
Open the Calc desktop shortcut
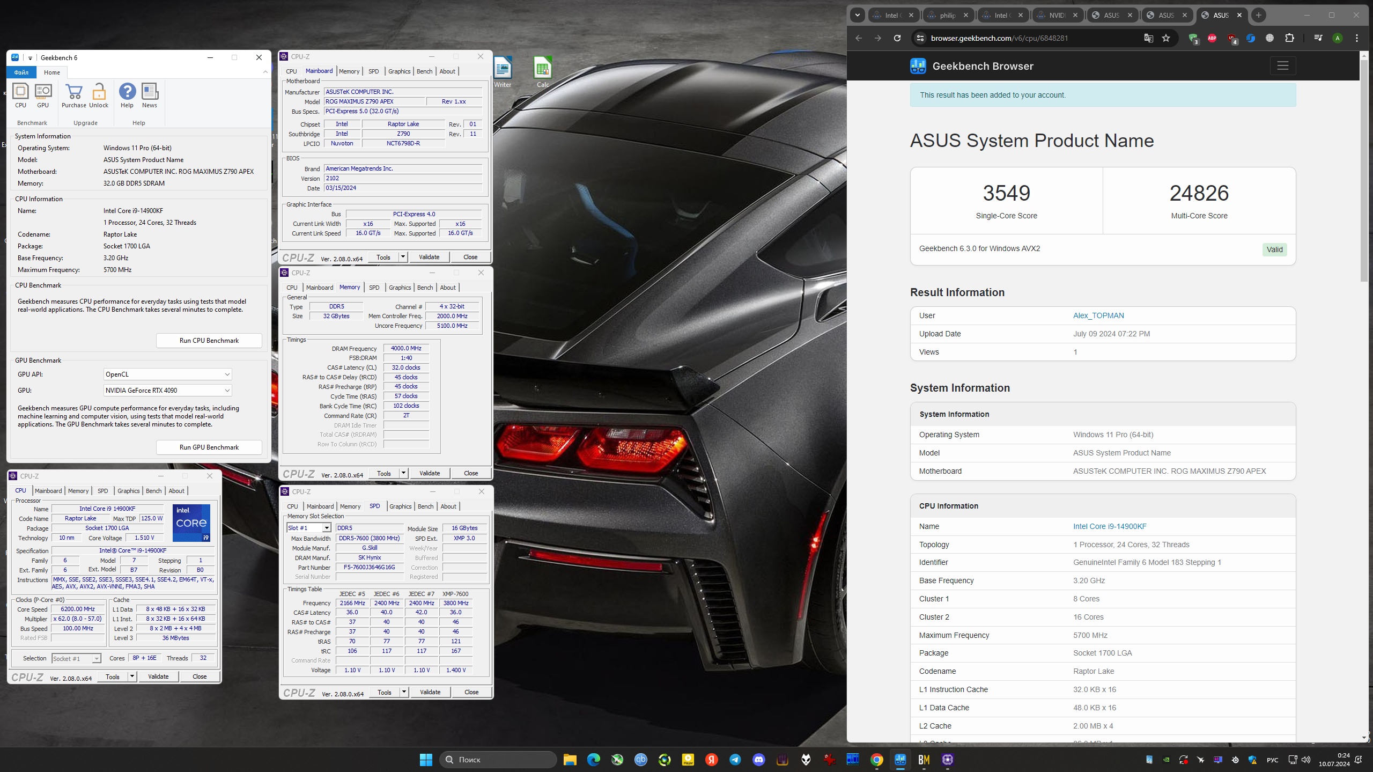[x=543, y=72]
